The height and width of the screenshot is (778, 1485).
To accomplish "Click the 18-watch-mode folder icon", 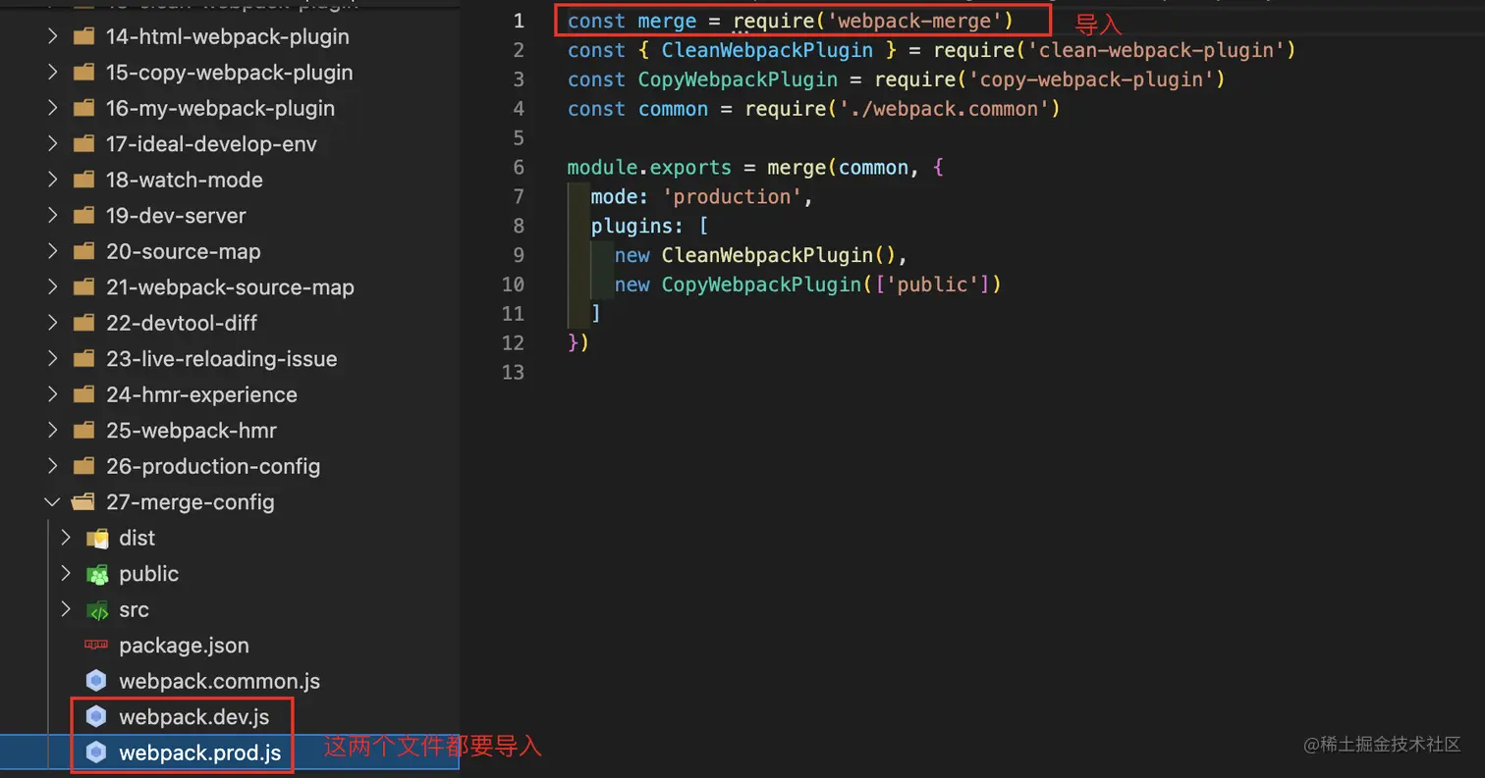I will 83,181.
